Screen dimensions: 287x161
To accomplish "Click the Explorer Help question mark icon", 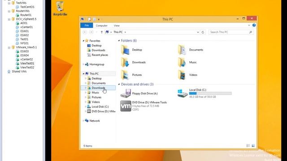I will [254, 25].
